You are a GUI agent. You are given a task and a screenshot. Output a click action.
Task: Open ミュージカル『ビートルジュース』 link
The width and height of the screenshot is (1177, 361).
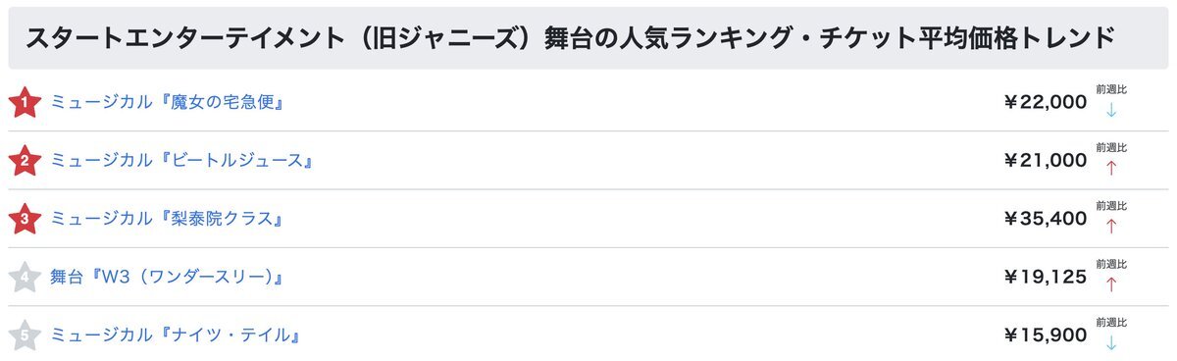[x=181, y=160]
